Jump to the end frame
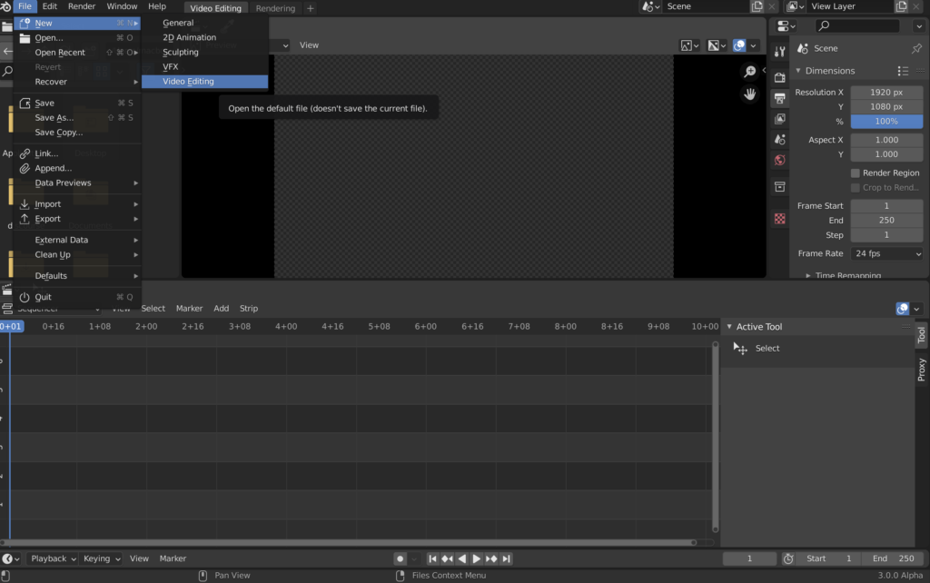 (506, 558)
